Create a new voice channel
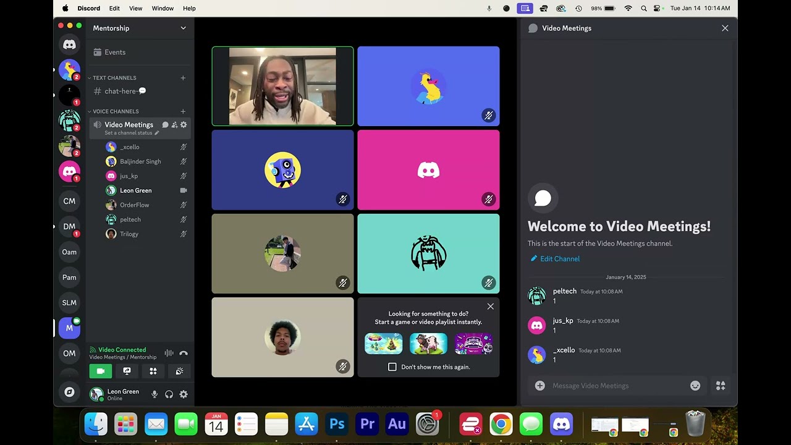 (183, 111)
